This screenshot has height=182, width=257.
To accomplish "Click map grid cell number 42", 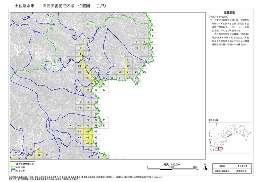I will [104, 90].
